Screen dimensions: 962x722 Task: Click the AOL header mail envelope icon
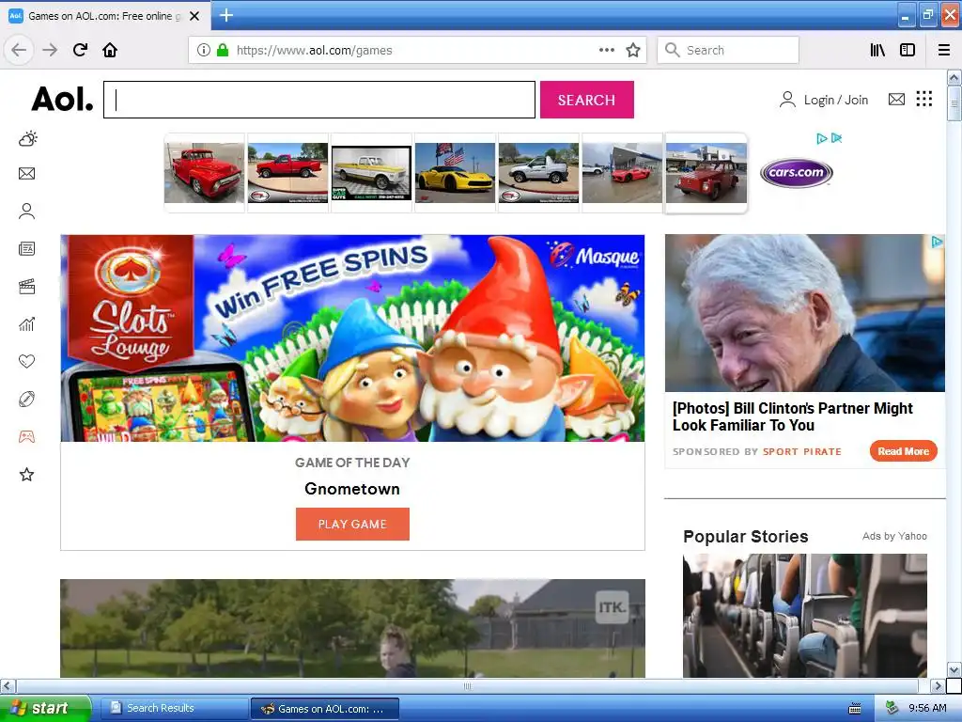(896, 99)
